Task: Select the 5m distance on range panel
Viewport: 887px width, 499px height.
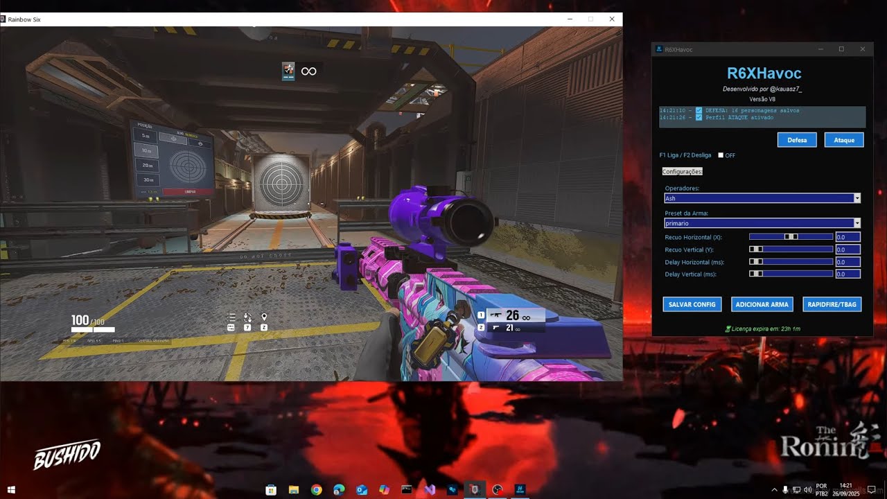Action: tap(146, 137)
